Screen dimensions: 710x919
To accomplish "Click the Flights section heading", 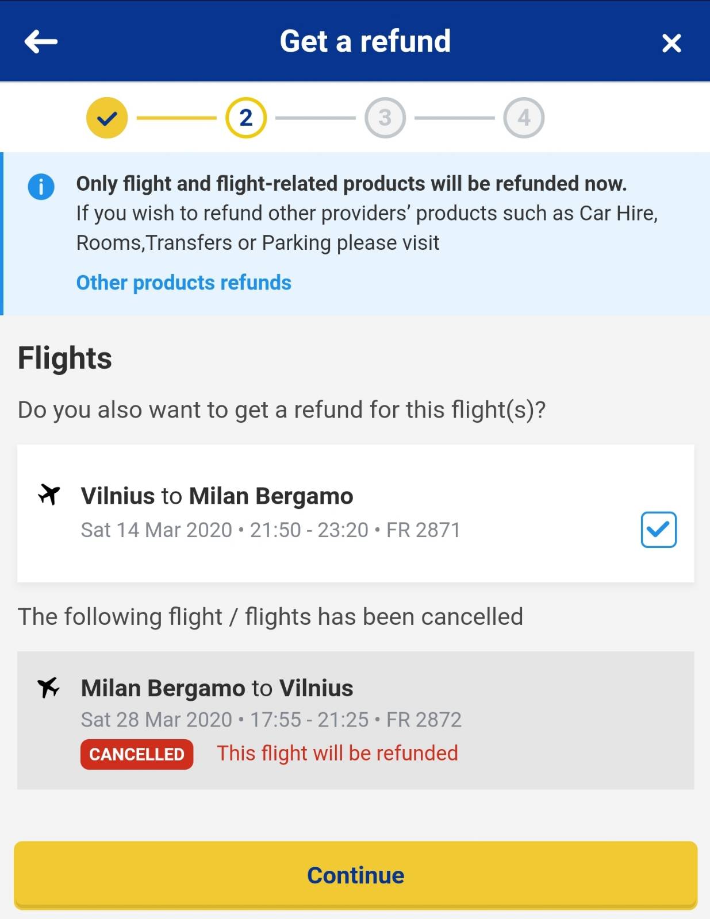I will coord(65,358).
